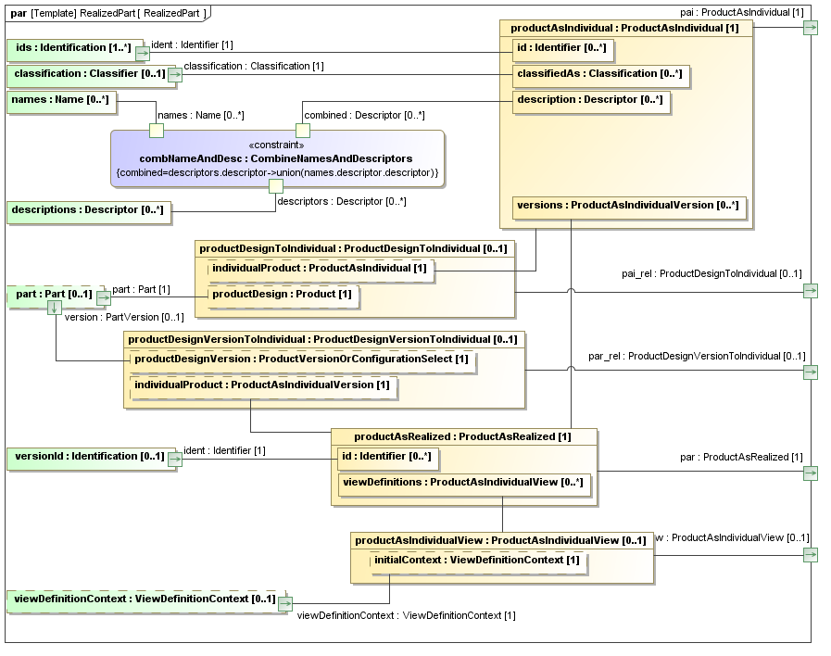831x656 pixels.
Task: Click the pai_rel ProductDesignToIndividual boundary port
Action: coord(811,291)
